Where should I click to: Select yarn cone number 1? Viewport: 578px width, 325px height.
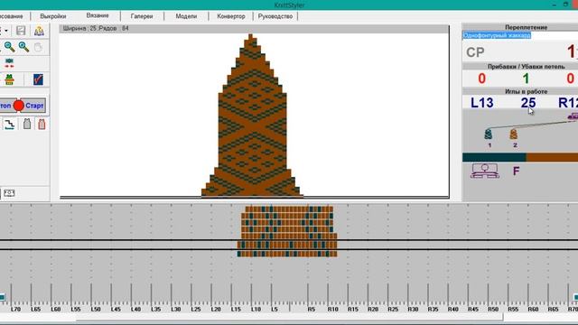pos(489,135)
